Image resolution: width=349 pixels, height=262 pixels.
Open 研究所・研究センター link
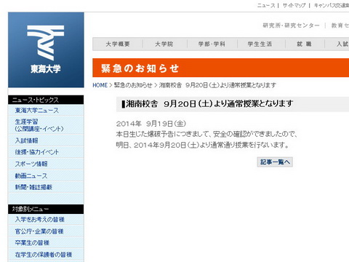pos(292,25)
